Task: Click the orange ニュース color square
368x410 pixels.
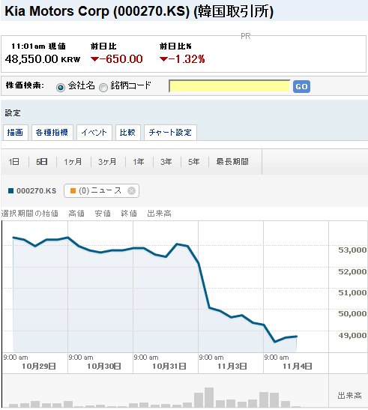Action: pos(73,191)
